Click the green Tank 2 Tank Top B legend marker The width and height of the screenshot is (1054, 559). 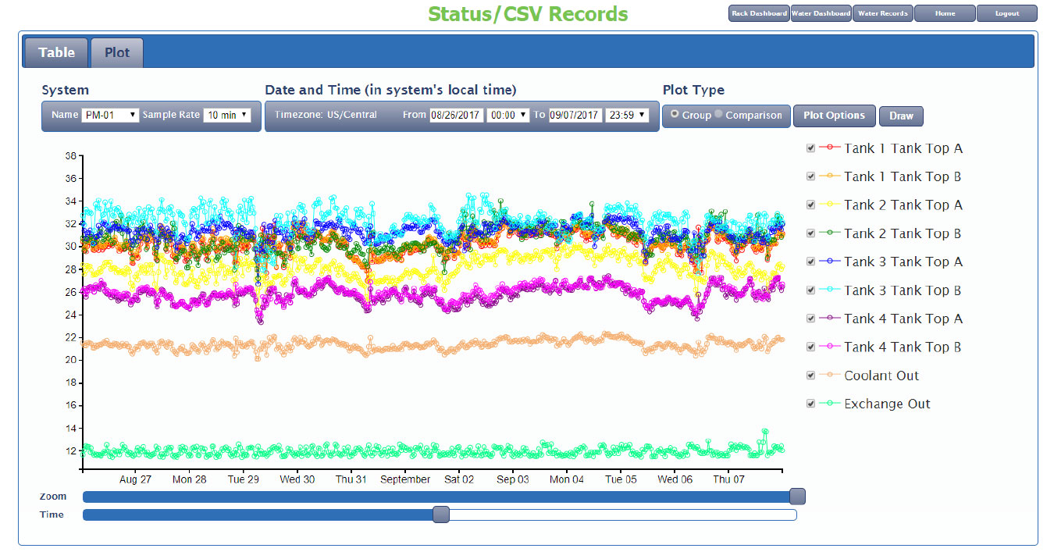[829, 233]
